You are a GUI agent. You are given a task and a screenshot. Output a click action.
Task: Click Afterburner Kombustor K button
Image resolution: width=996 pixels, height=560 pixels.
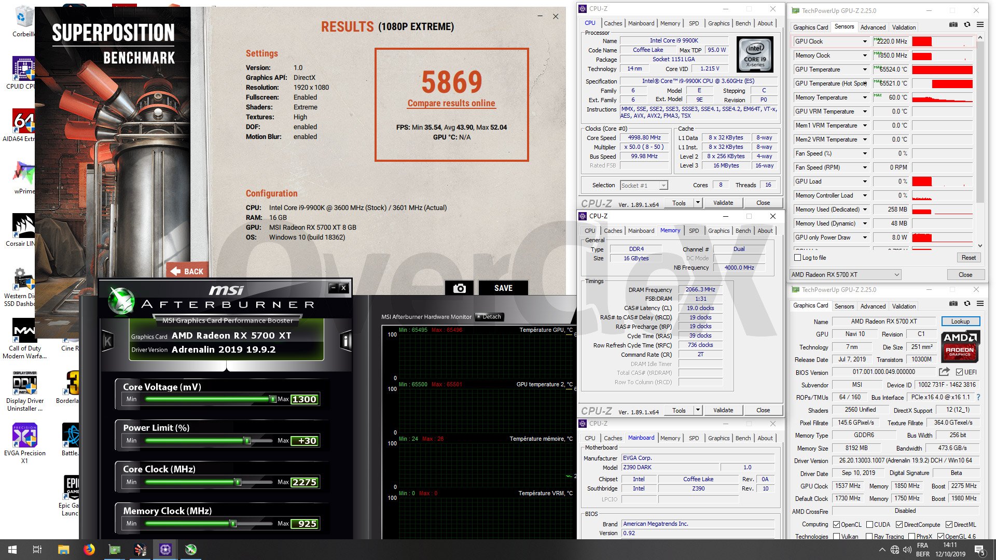(x=108, y=341)
